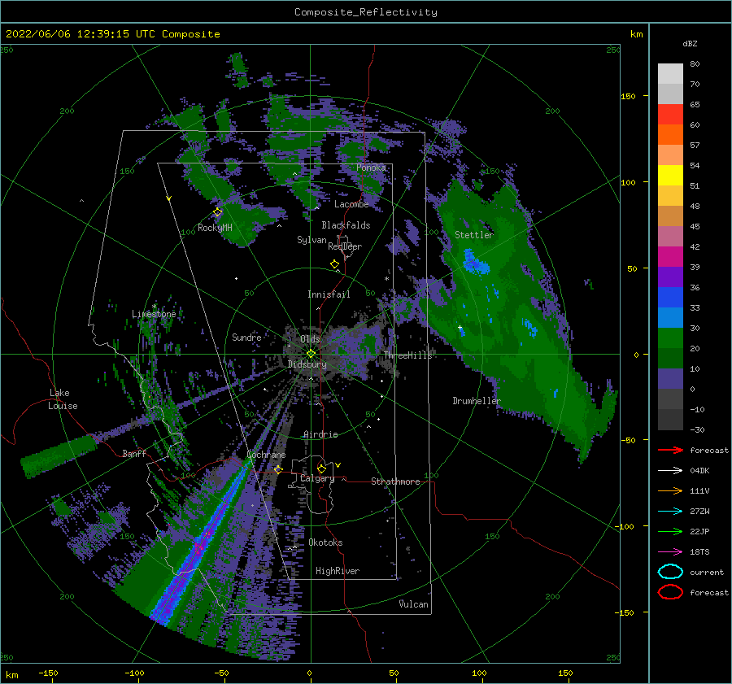Click the Airdrie city label

coord(320,434)
